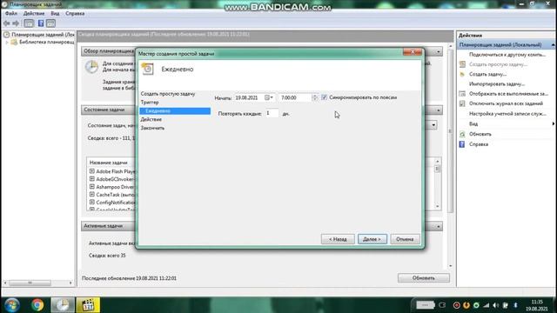This screenshot has width=557, height=313.
Task: Collapse the Обзор планировщика section
Action: tap(439, 51)
